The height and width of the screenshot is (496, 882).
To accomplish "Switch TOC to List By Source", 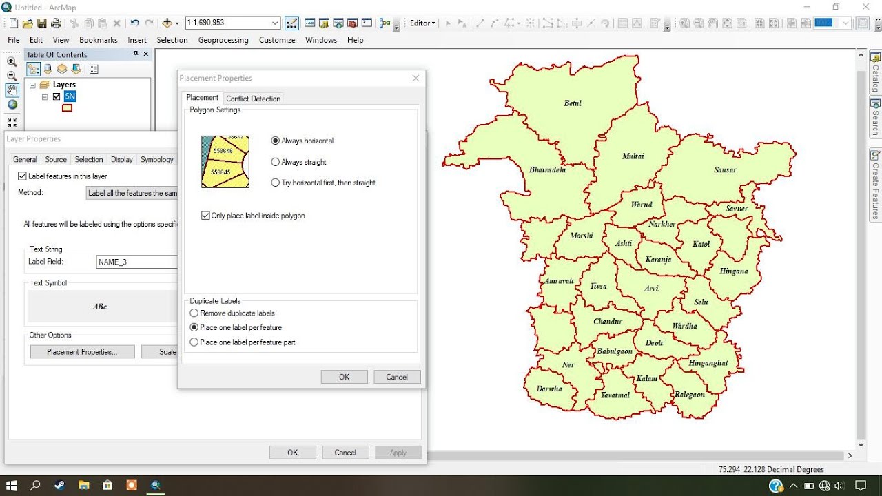I will pos(48,69).
